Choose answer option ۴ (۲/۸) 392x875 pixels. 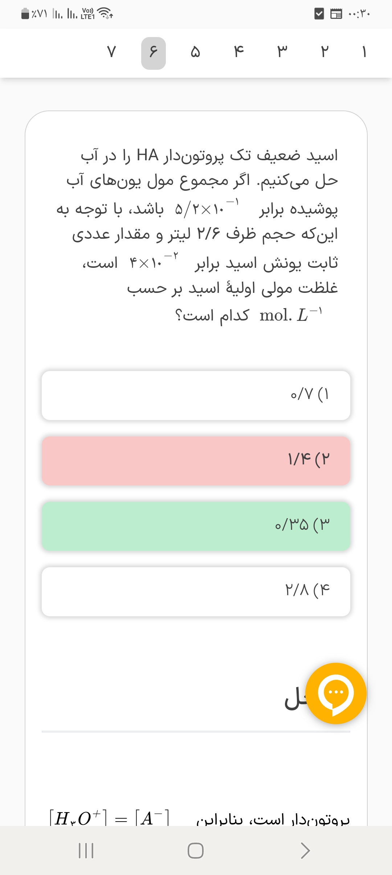click(x=196, y=592)
